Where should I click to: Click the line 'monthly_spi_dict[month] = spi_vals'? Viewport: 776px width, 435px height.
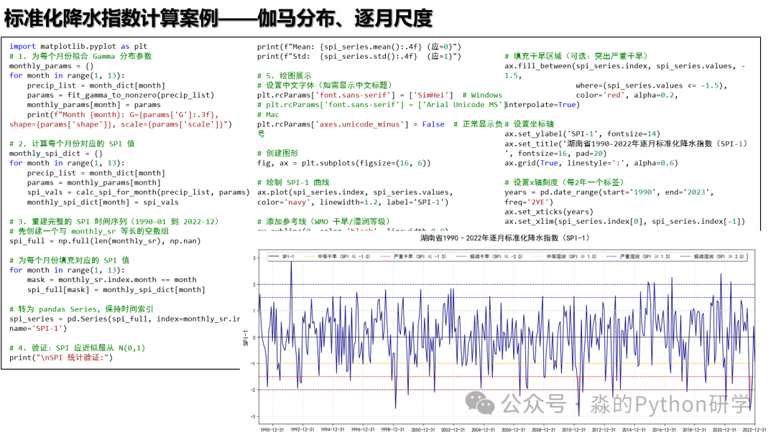point(103,202)
